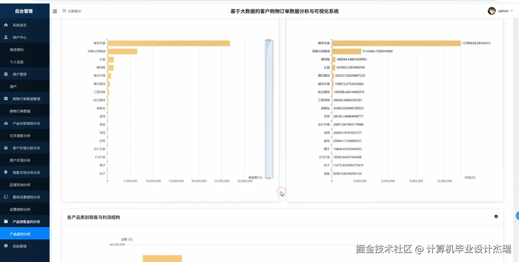Click the profit value 45083.039990769525
This screenshot has width=519, height=262.
pyautogui.click(x=348, y=108)
